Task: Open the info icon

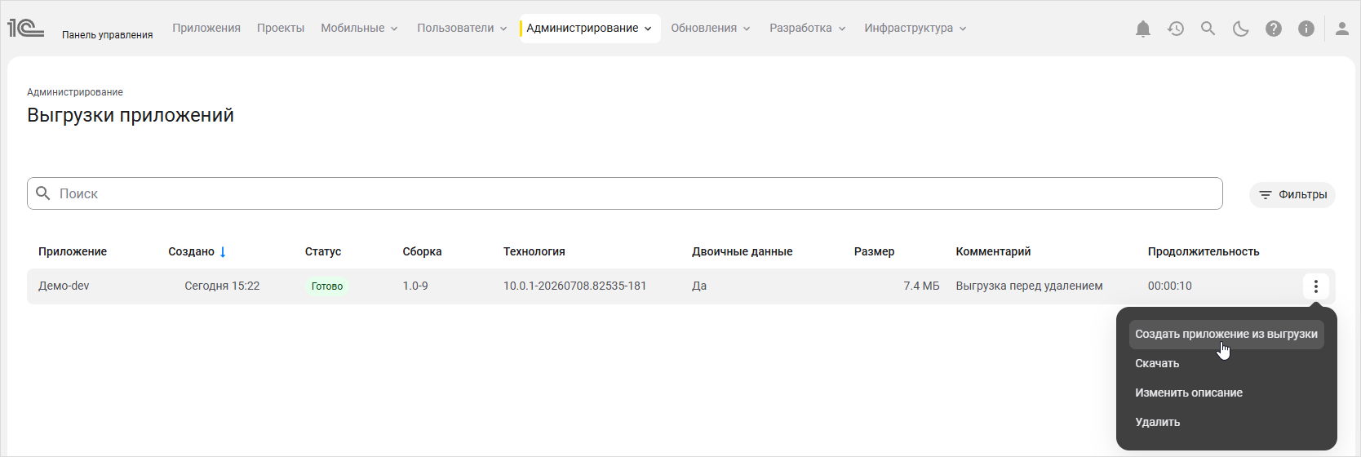Action: click(x=1306, y=29)
